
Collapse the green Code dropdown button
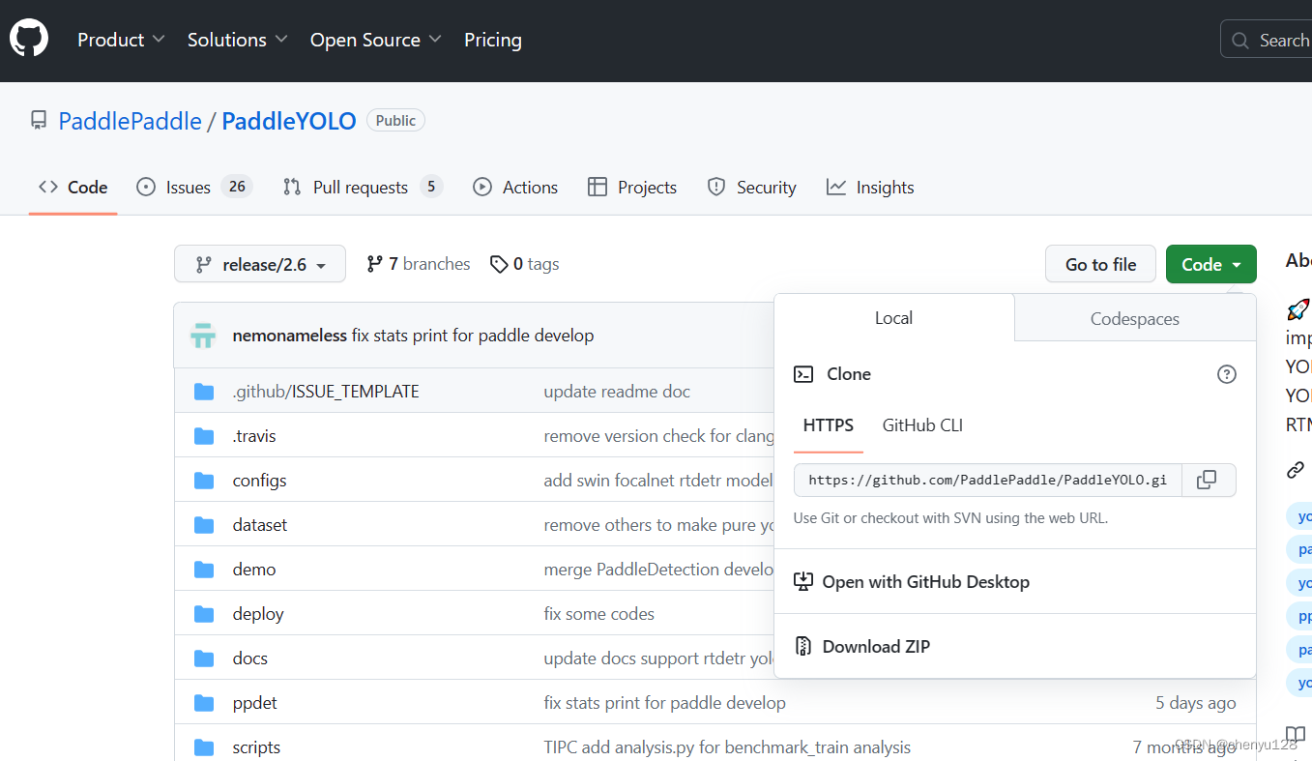(x=1211, y=264)
